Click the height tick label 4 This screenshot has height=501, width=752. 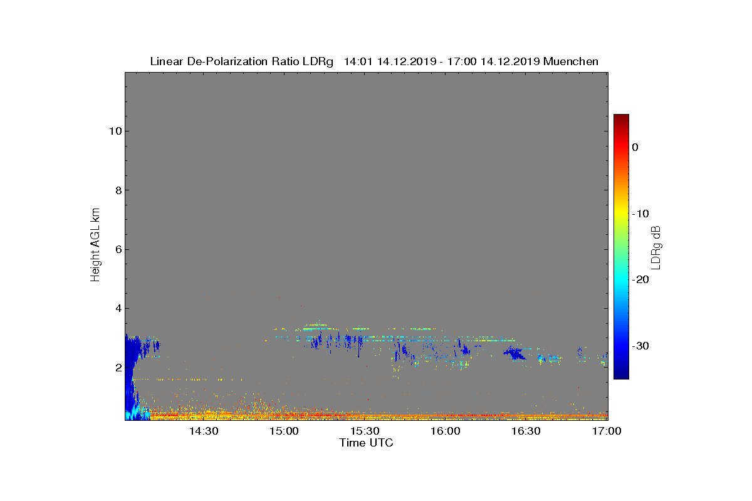[118, 309]
